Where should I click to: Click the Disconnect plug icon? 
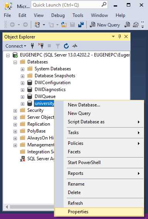41,46
